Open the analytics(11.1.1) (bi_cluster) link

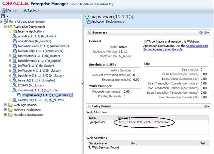[x=37, y=36]
